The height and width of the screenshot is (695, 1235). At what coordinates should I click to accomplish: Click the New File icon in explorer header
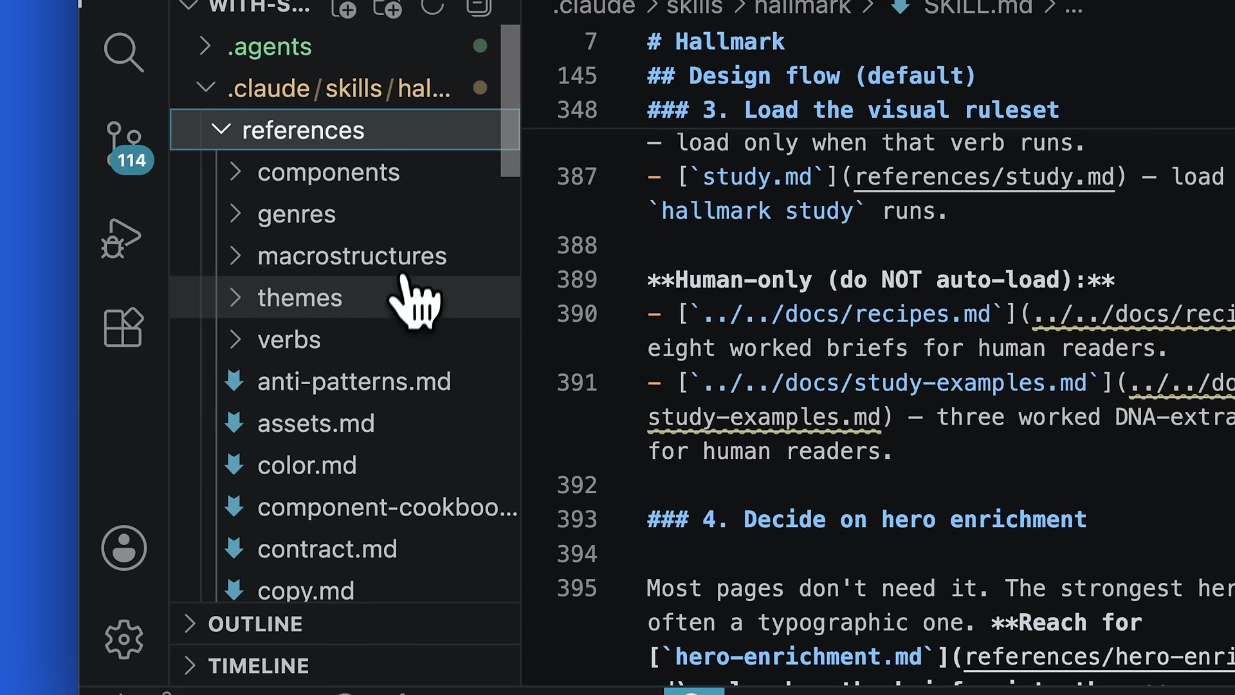[344, 8]
